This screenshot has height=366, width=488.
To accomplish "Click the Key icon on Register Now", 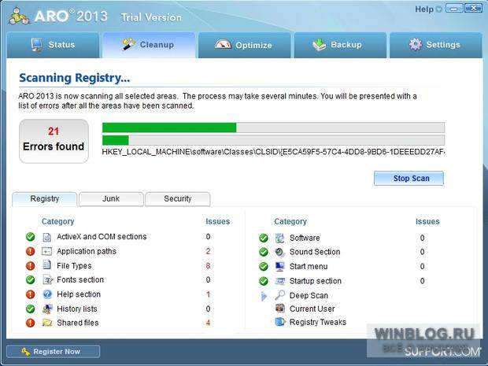I will click(25, 352).
